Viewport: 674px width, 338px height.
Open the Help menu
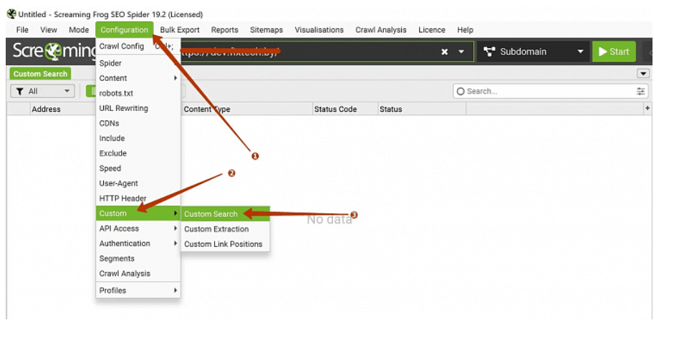pyautogui.click(x=465, y=29)
